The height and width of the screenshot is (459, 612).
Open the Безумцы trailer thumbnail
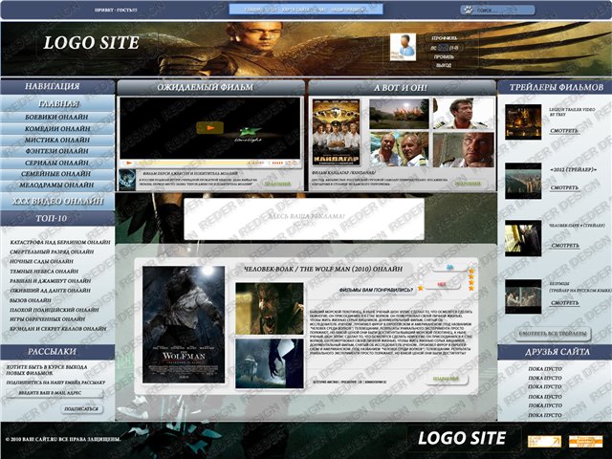coord(523,296)
